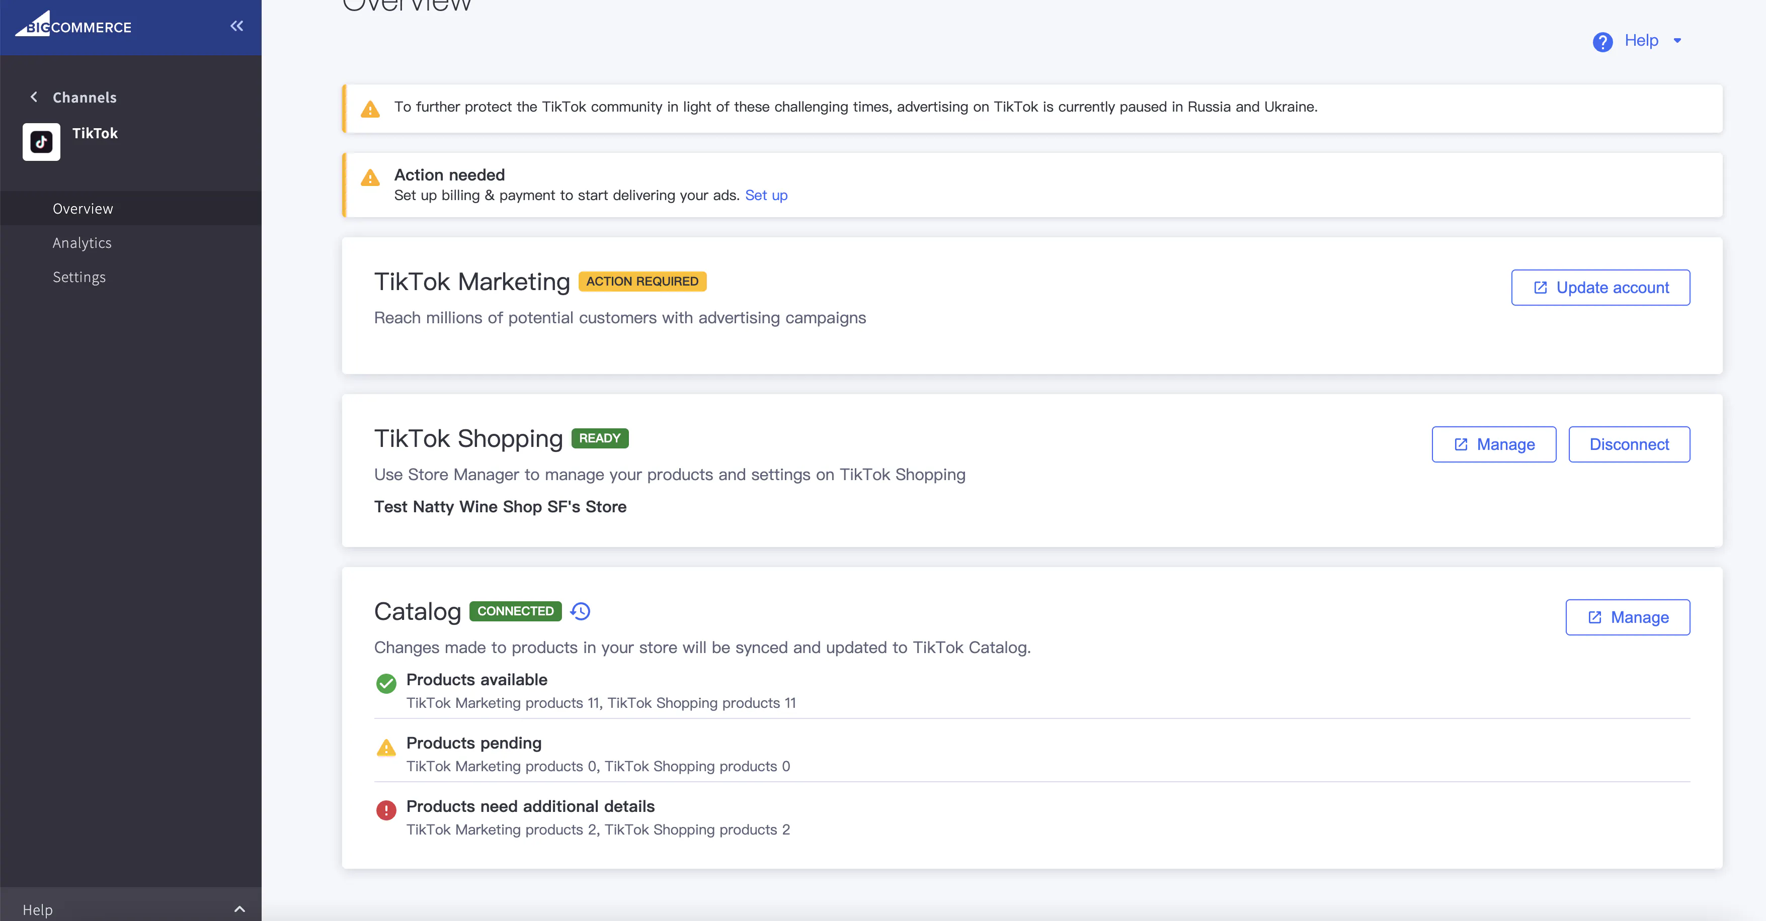Go back to Channels with chevron
This screenshot has height=921, width=1766.
click(x=34, y=97)
